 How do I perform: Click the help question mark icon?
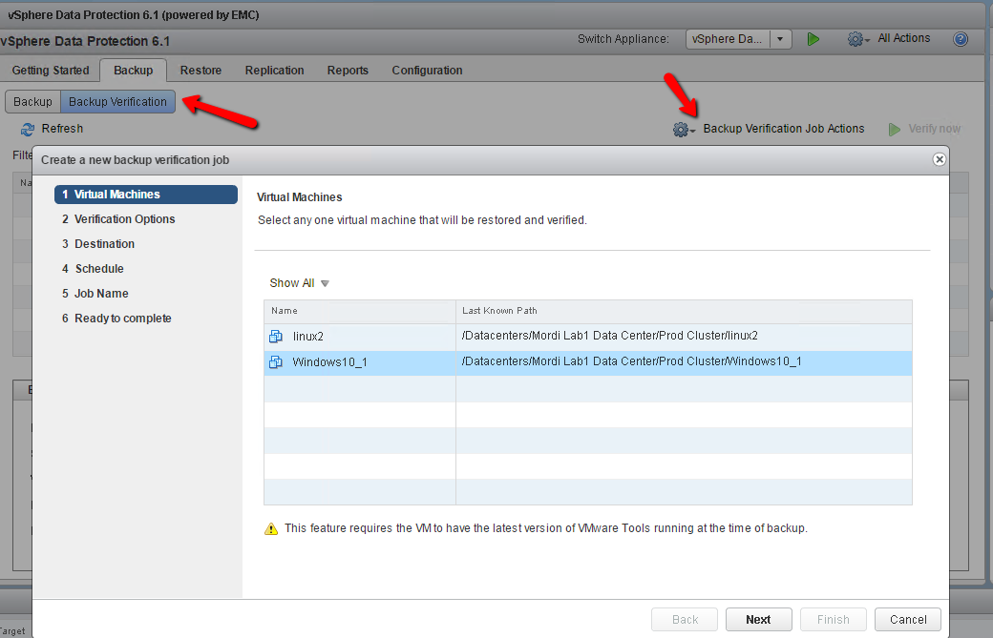pos(961,39)
